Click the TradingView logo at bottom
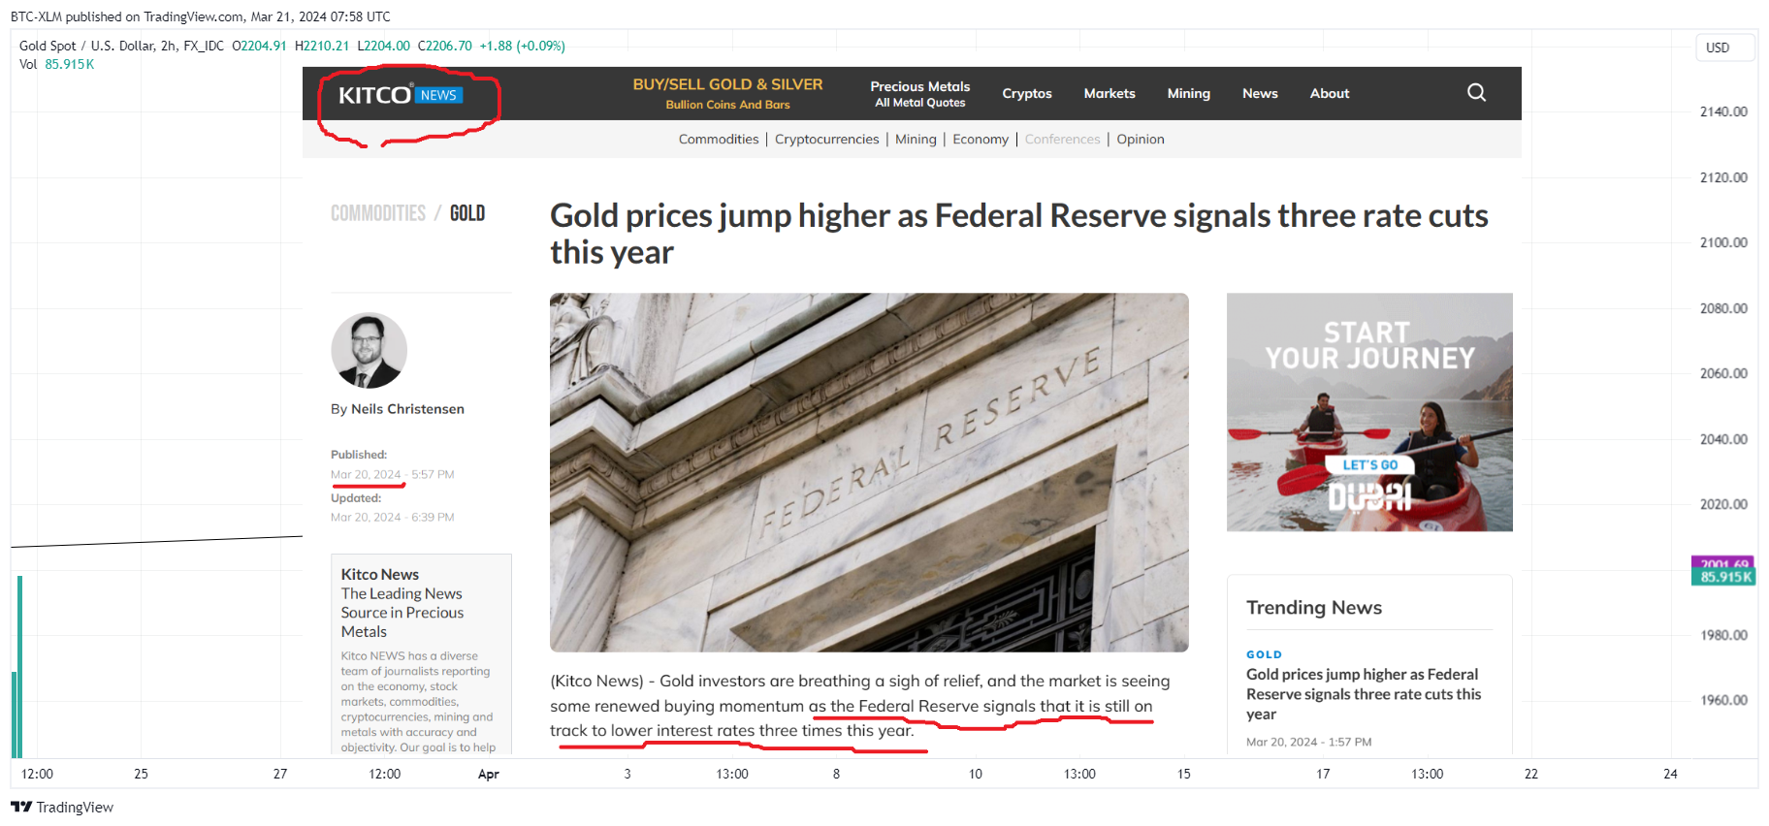Image resolution: width=1769 pixels, height=826 pixels. pyautogui.click(x=62, y=807)
